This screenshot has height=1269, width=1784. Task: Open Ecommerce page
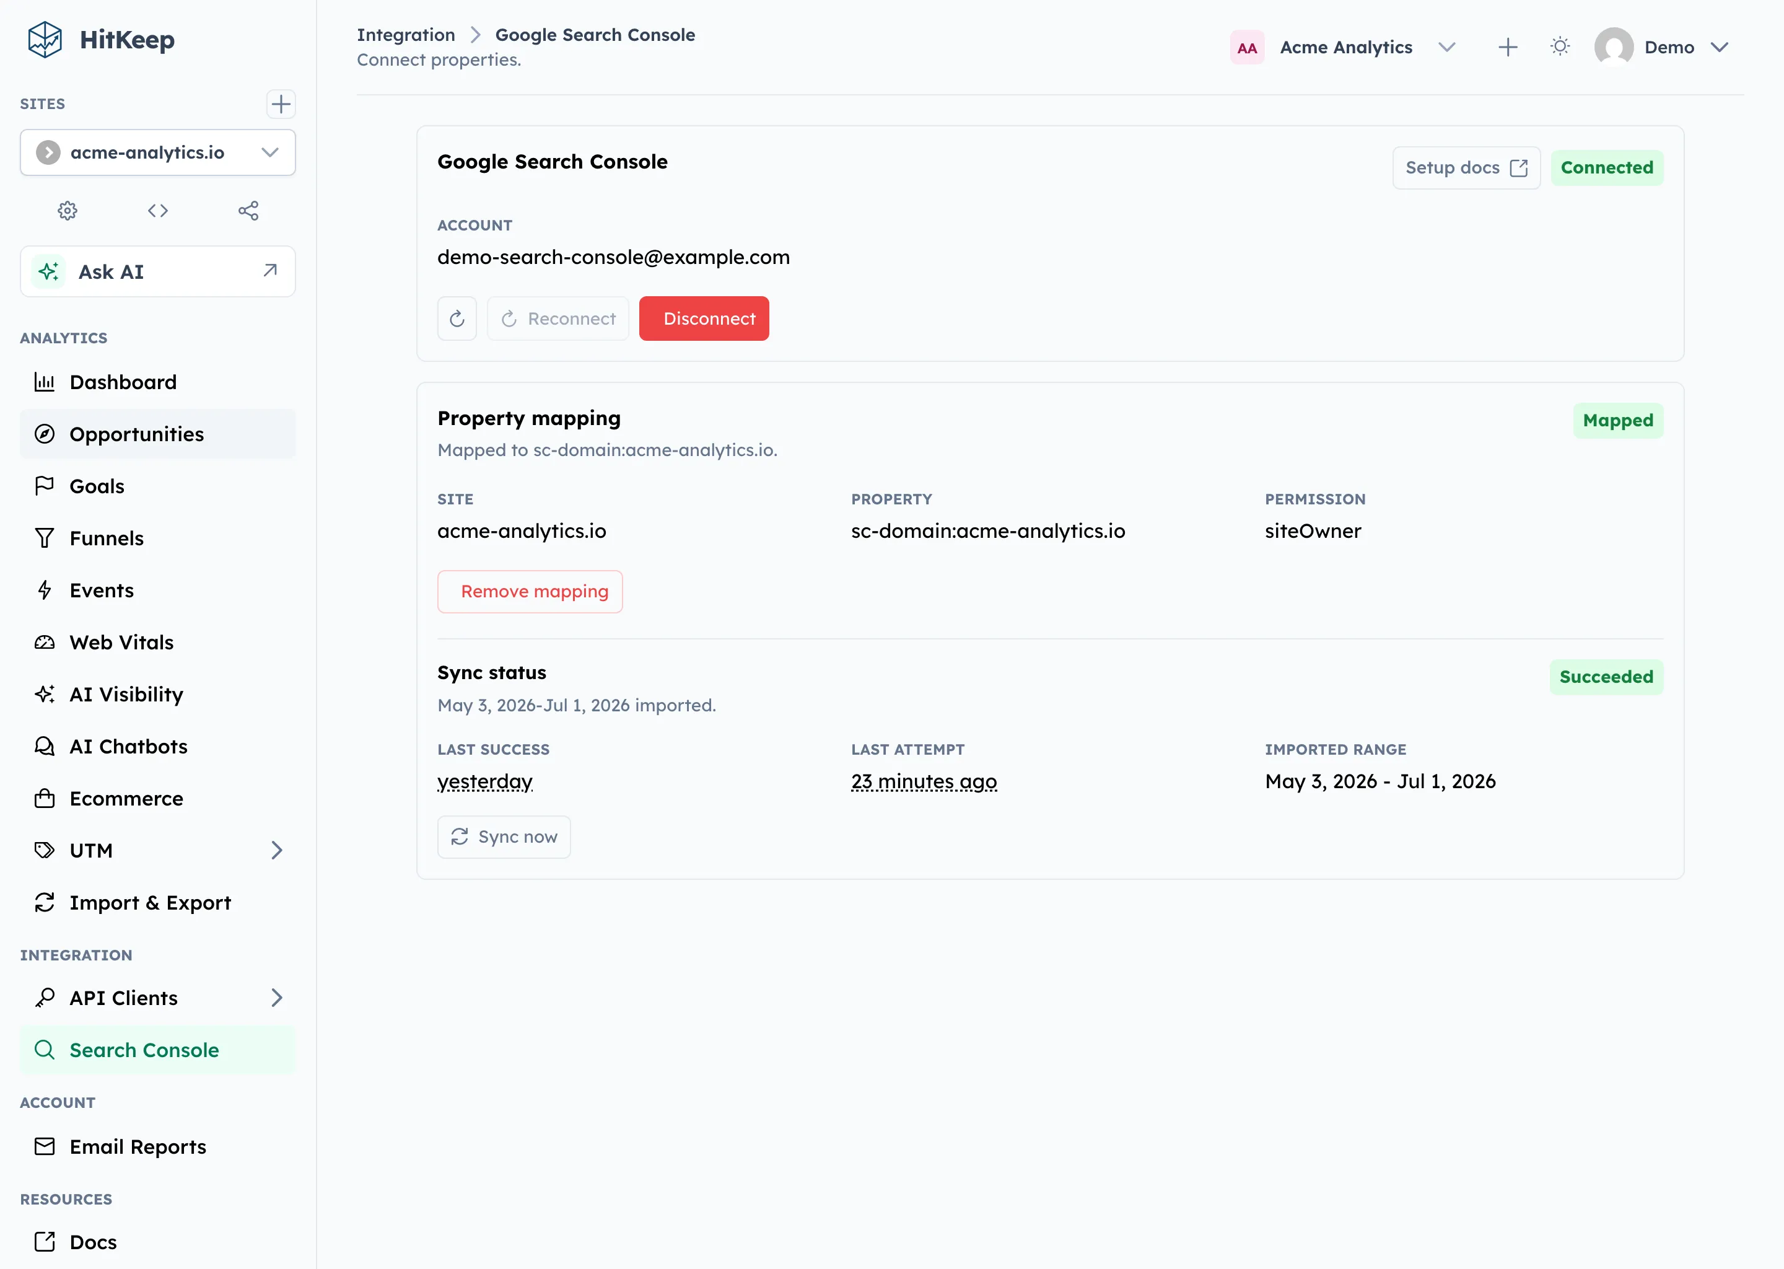click(x=158, y=799)
